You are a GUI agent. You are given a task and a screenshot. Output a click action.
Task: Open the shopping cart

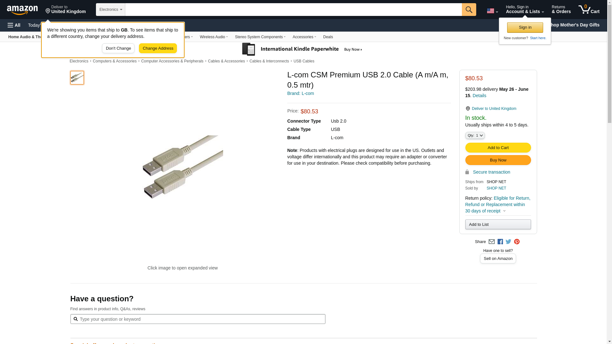[589, 10]
